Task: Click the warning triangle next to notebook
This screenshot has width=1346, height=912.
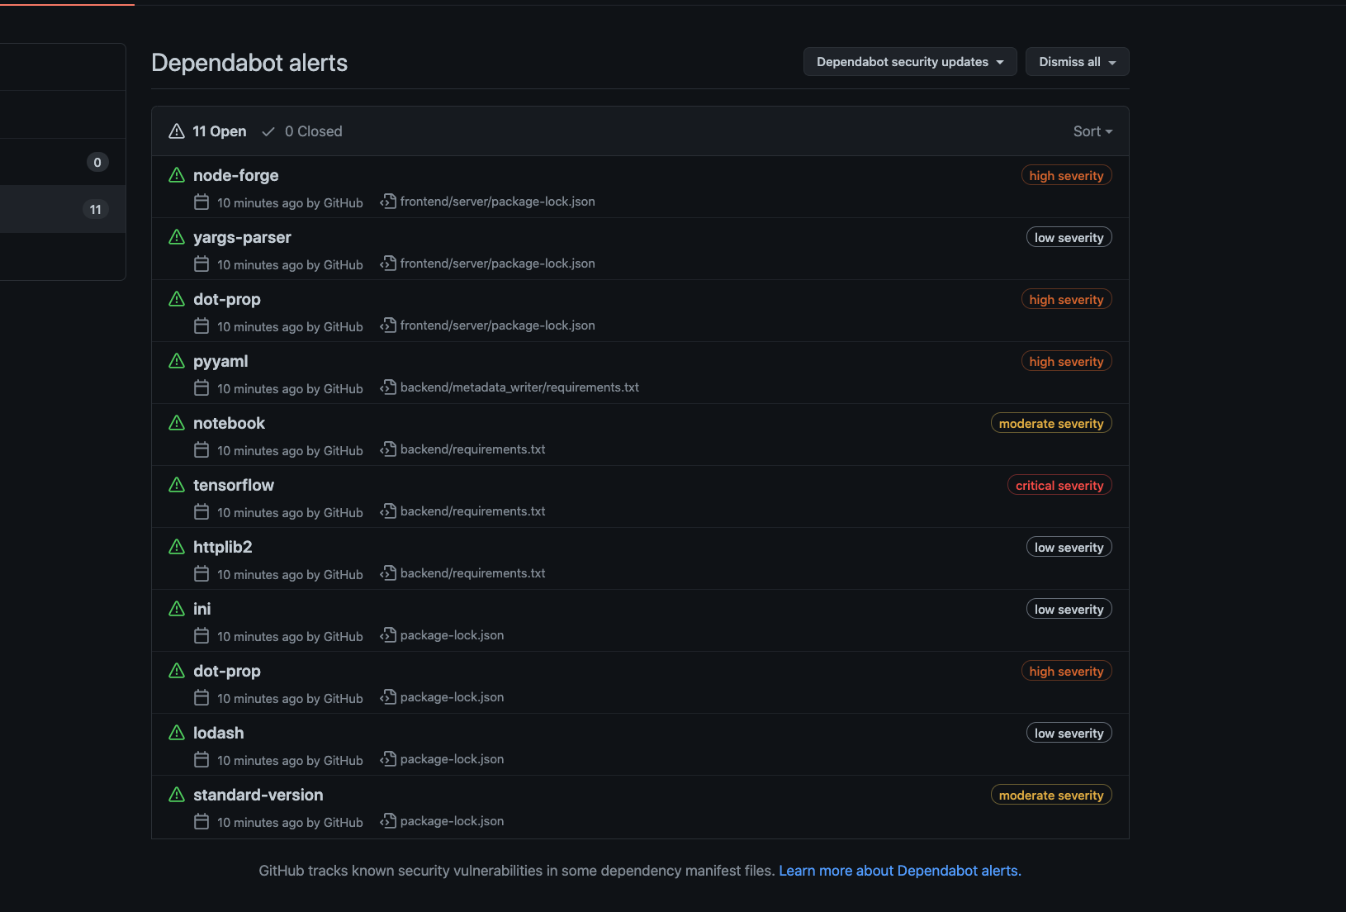Action: [177, 423]
